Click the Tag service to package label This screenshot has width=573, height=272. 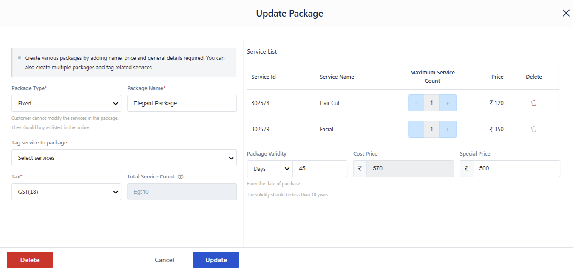point(39,142)
